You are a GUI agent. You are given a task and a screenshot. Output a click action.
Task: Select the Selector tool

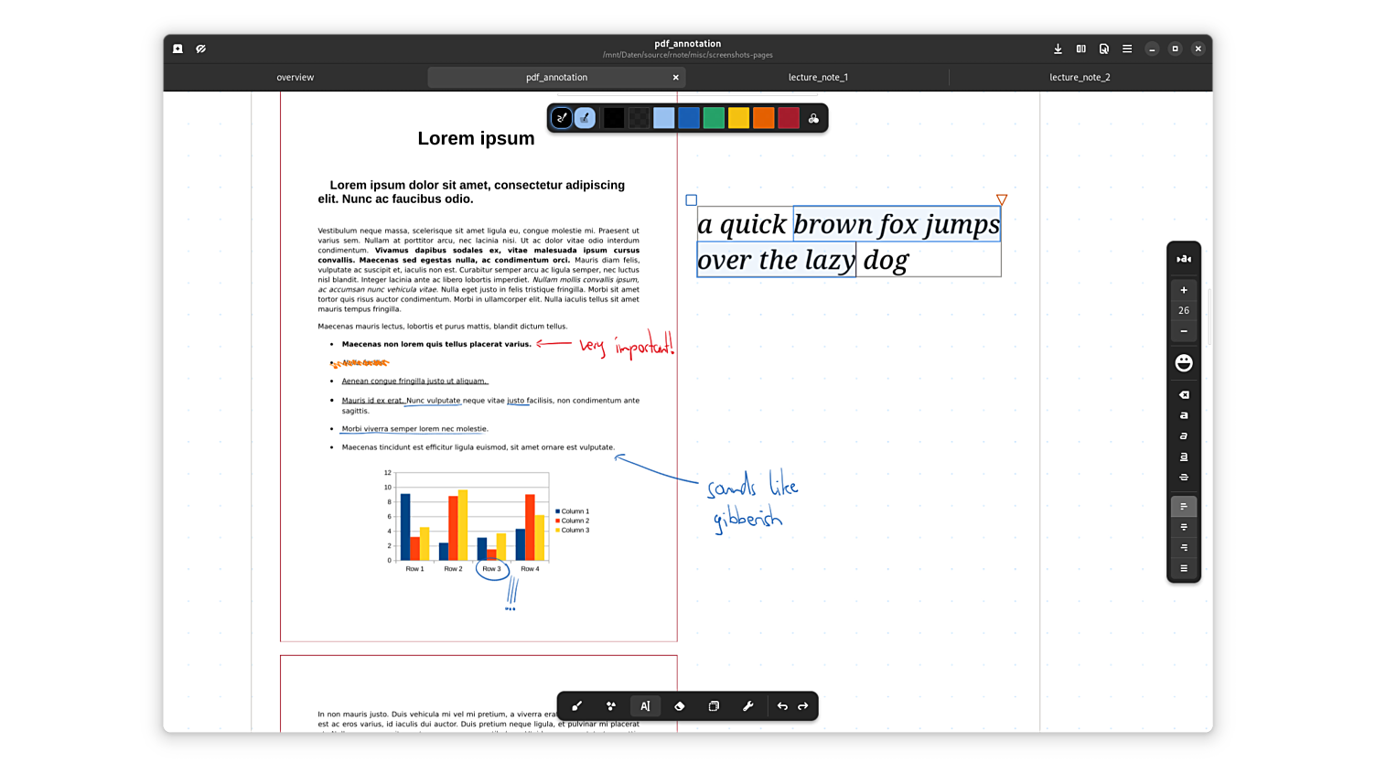click(714, 706)
